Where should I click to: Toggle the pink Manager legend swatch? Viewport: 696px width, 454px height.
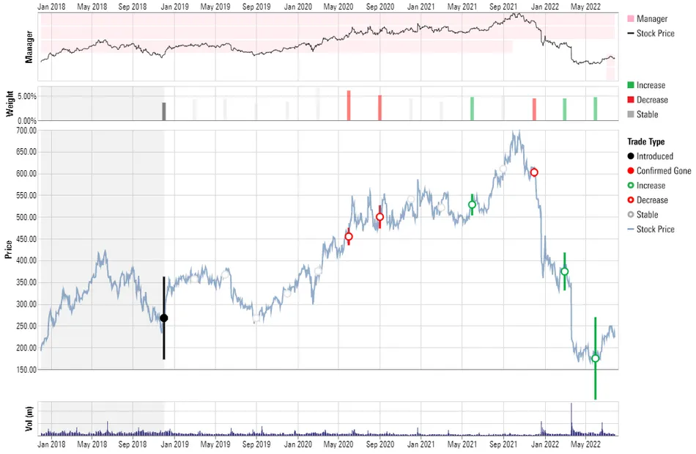(x=631, y=18)
